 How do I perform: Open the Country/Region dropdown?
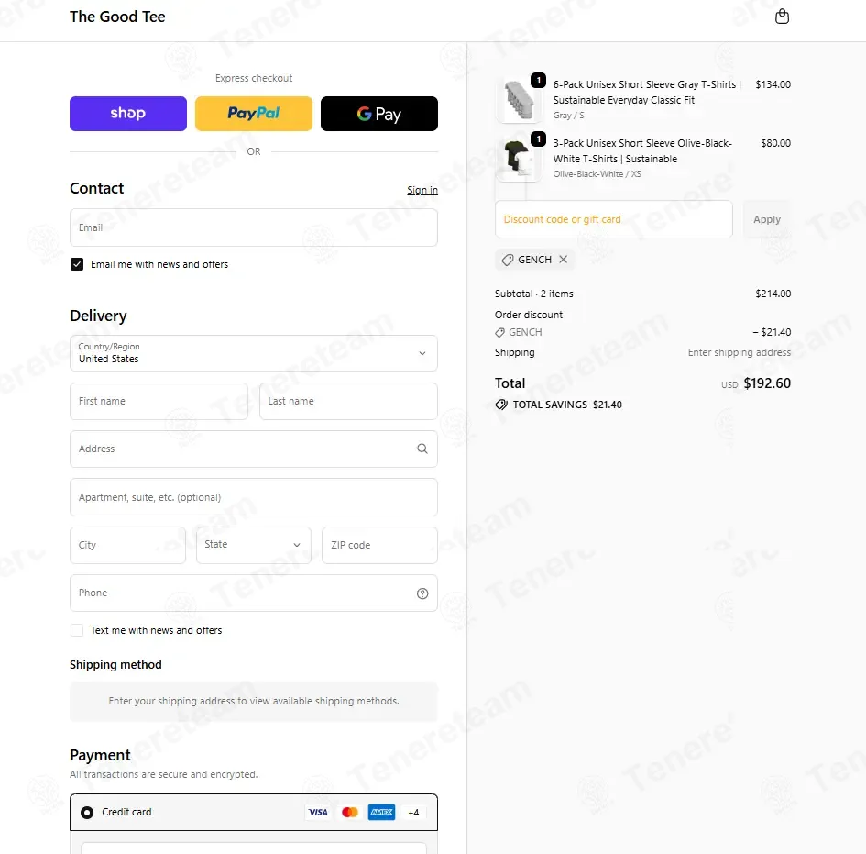pyautogui.click(x=254, y=353)
